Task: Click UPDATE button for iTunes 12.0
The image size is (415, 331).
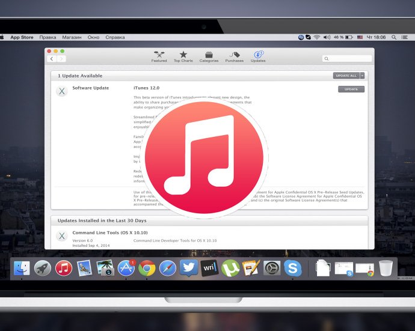Action: click(351, 89)
